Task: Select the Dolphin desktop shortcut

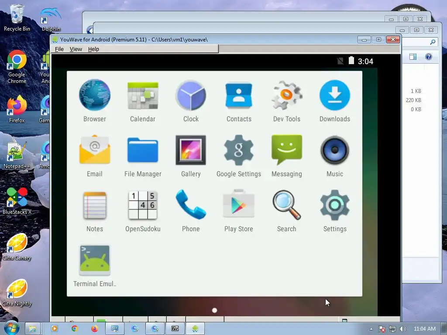Action: point(51,19)
